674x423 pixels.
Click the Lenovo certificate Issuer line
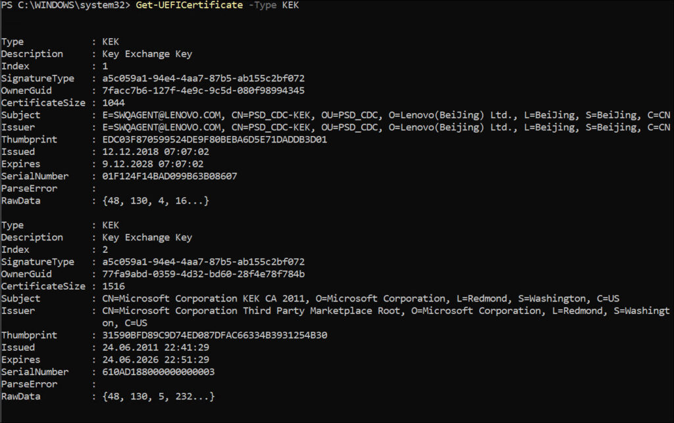coord(386,127)
